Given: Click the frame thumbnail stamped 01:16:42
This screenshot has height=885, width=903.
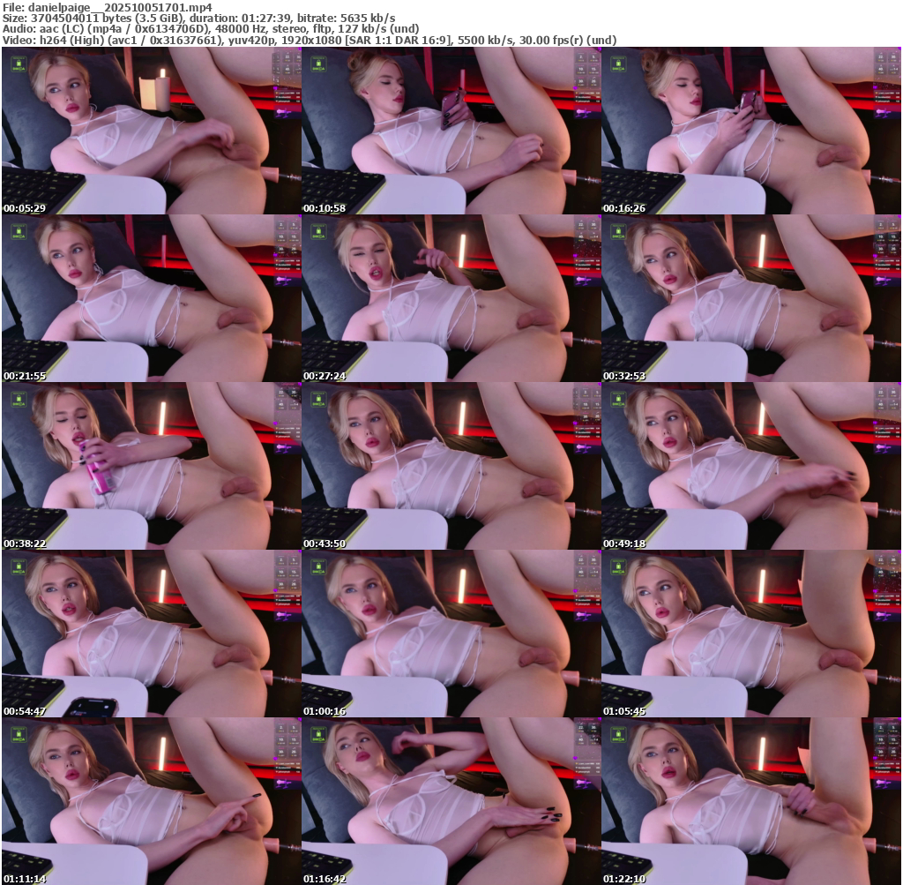Looking at the screenshot, I should 451,801.
